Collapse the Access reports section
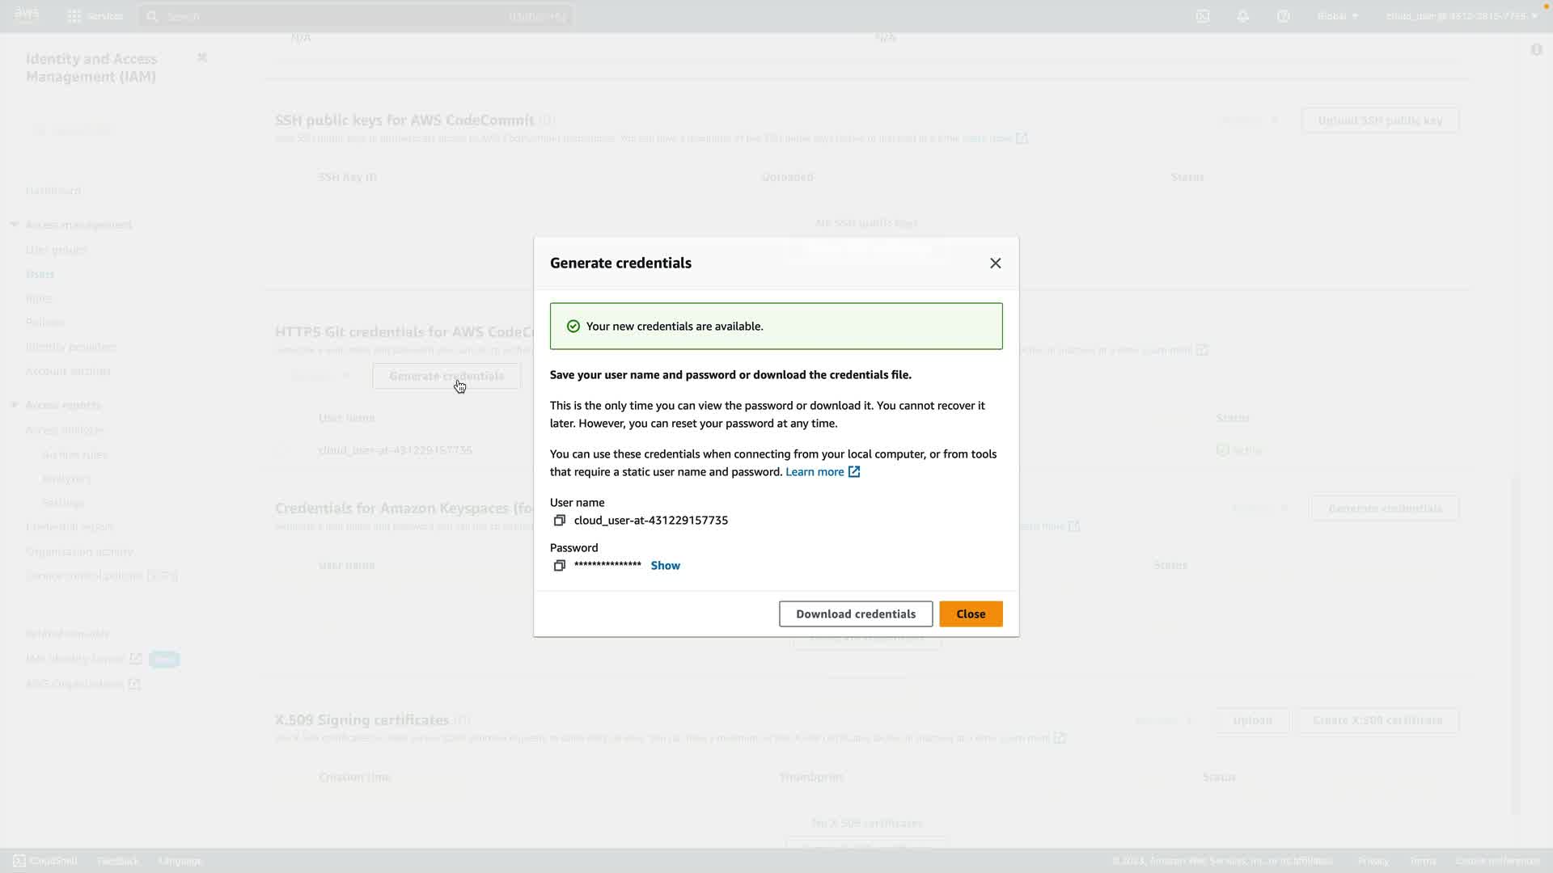 [x=15, y=405]
